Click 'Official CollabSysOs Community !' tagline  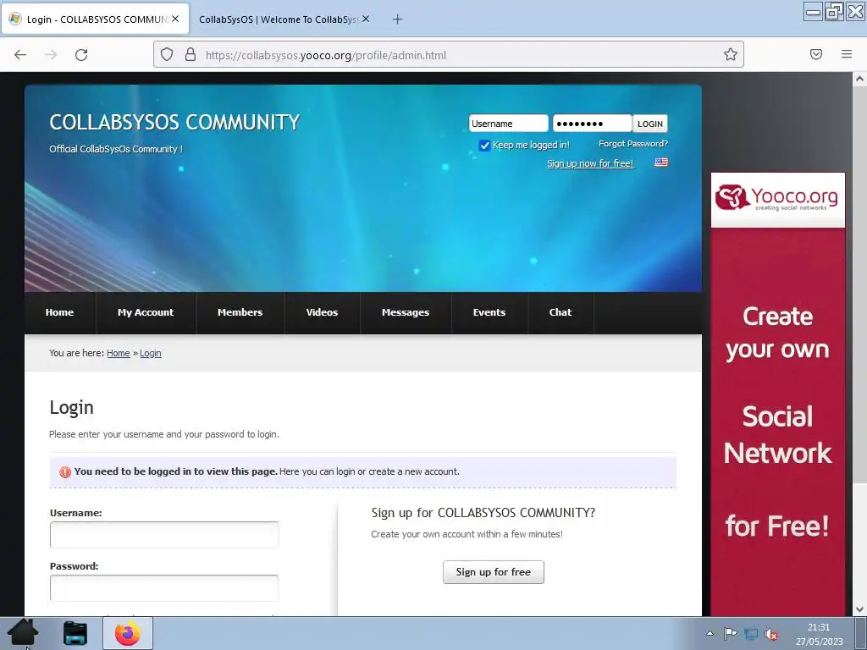115,149
